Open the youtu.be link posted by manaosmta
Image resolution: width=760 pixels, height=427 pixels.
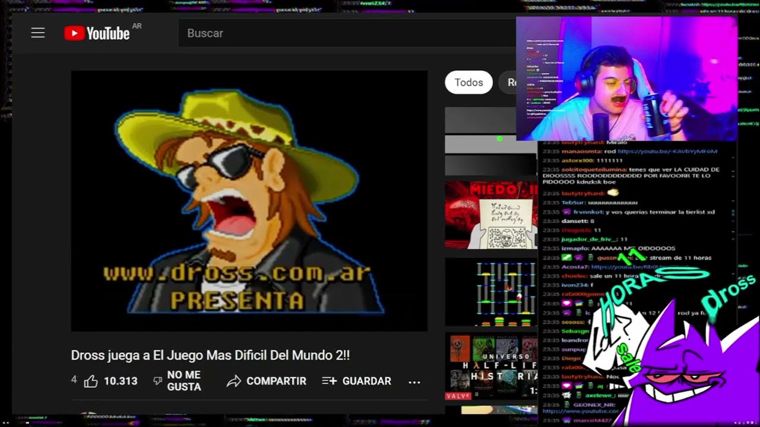point(667,151)
